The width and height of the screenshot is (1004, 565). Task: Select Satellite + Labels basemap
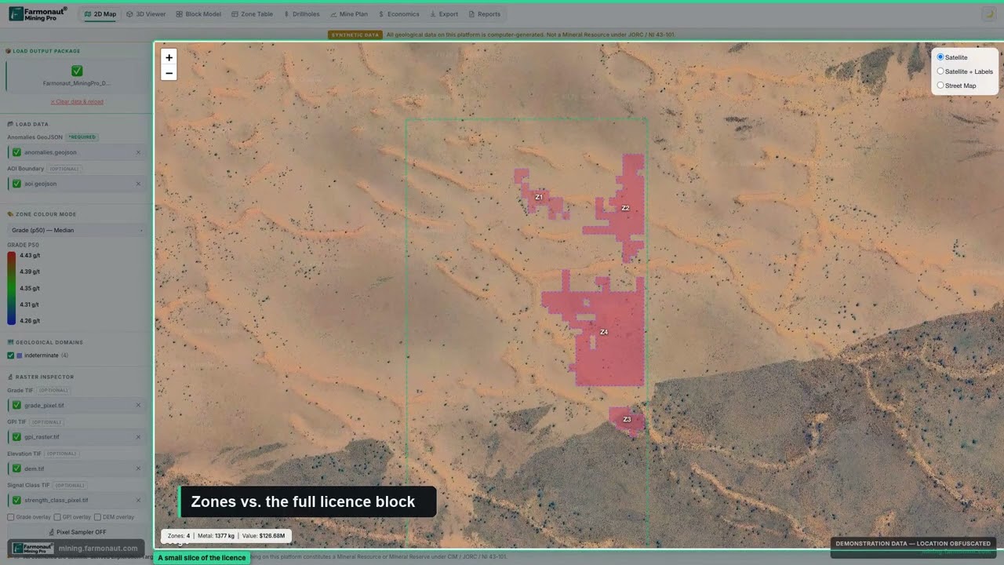940,71
